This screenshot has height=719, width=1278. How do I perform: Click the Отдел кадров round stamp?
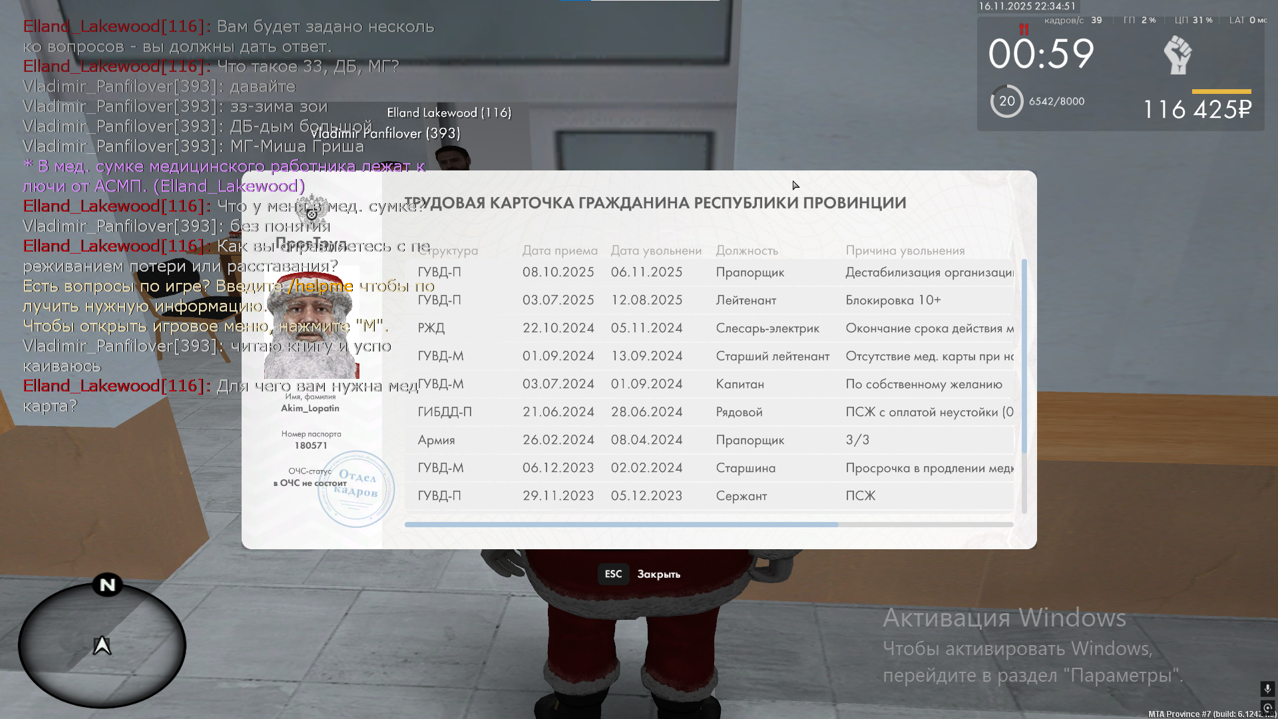point(356,489)
